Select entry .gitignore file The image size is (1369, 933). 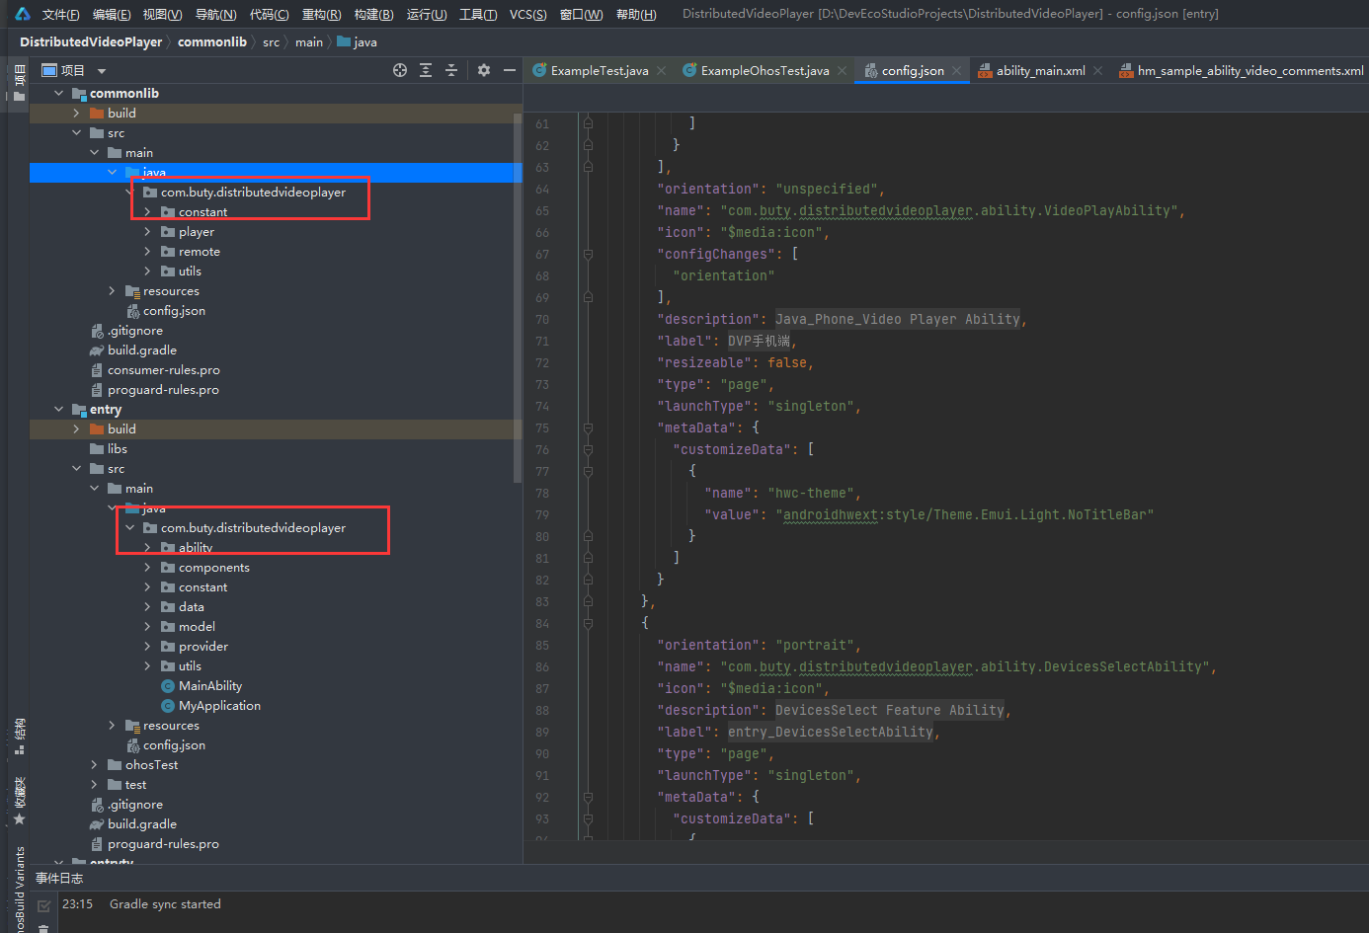coord(134,804)
